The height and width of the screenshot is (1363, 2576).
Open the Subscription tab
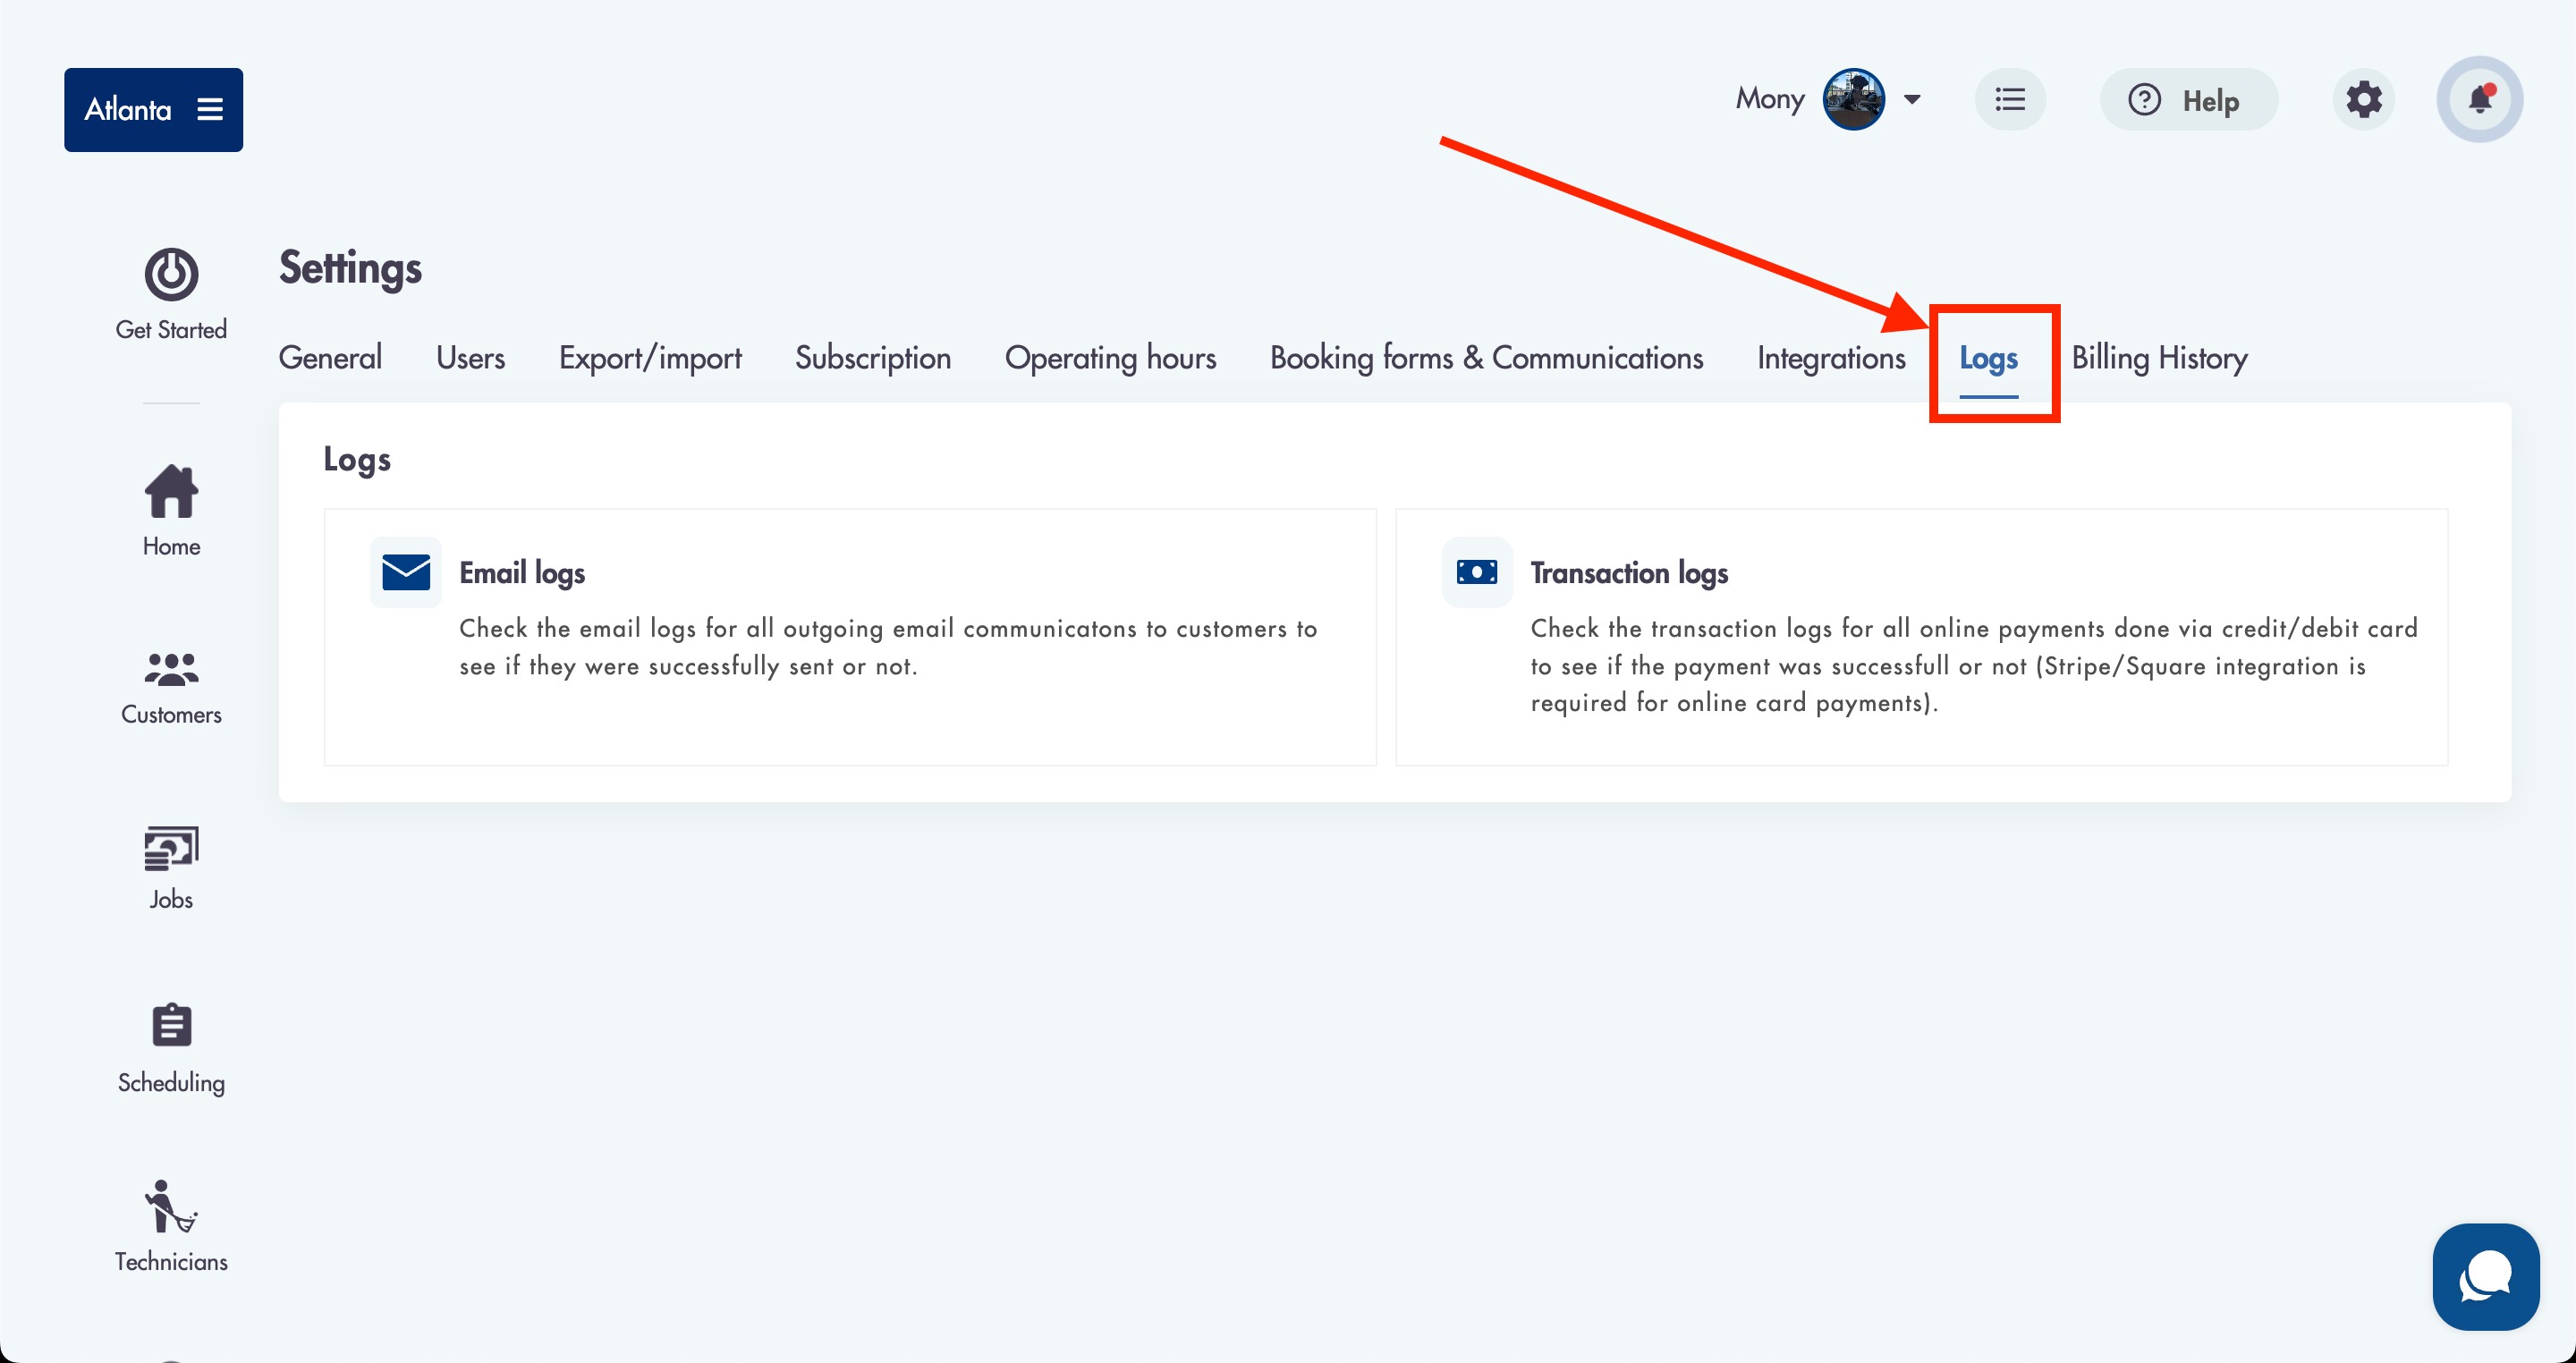[873, 358]
